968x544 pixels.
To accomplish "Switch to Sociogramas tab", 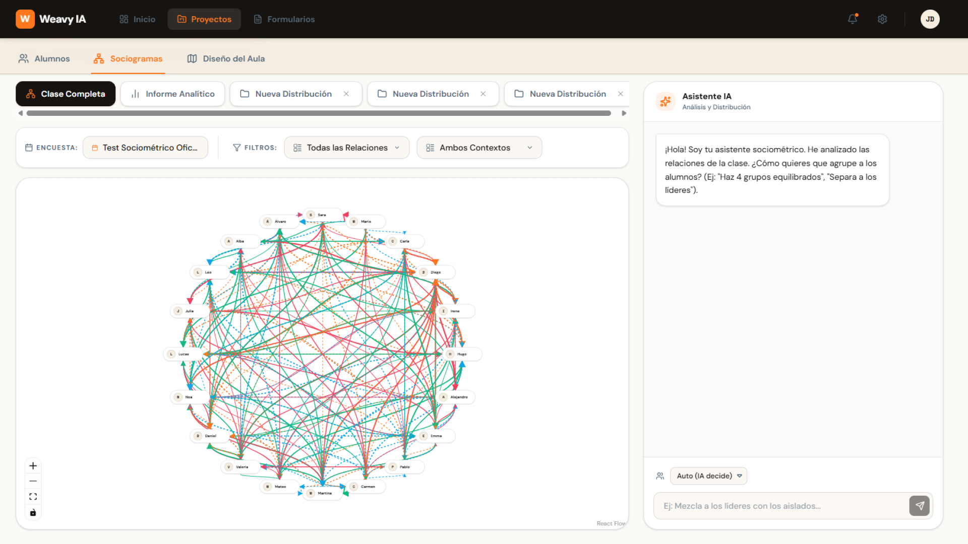I will coord(128,58).
